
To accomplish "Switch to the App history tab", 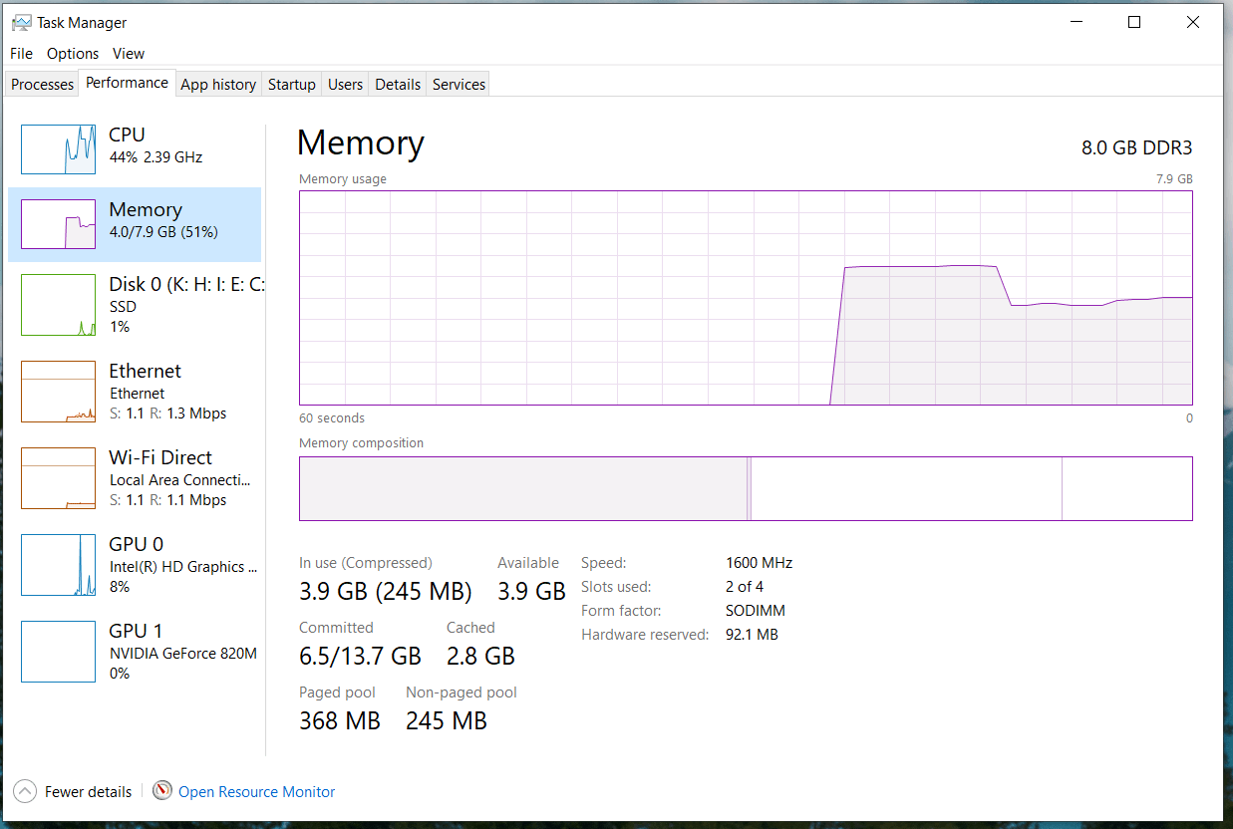I will [x=218, y=85].
